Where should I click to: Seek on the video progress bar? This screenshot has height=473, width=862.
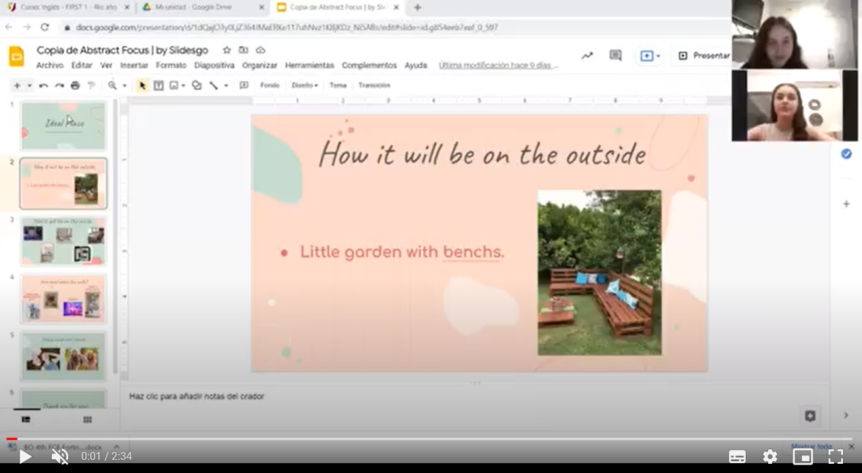pos(426,439)
